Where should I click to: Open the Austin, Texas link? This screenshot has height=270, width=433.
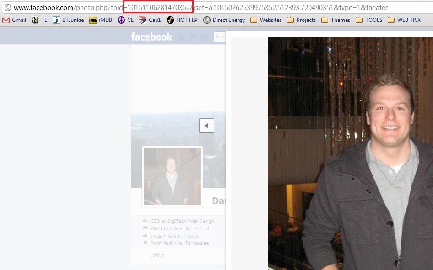click(x=183, y=236)
